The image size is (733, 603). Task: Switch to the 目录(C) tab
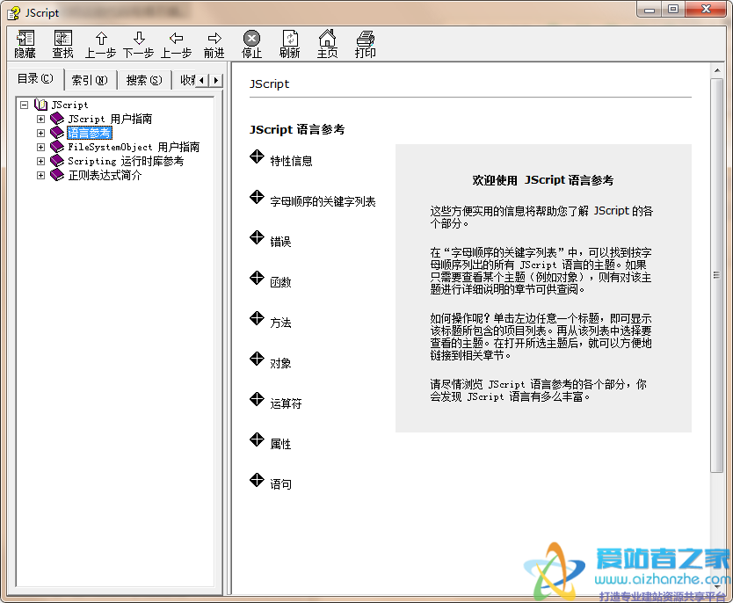click(35, 78)
